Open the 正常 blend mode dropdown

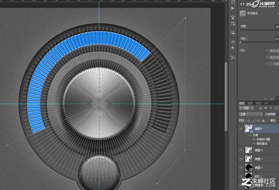point(251,114)
